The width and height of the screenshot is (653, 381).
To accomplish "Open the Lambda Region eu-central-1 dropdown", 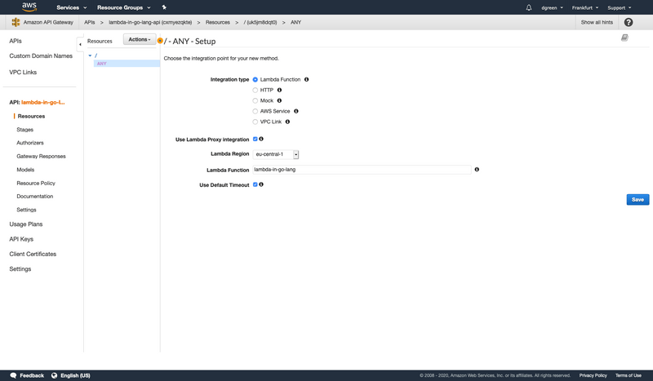I will click(276, 154).
